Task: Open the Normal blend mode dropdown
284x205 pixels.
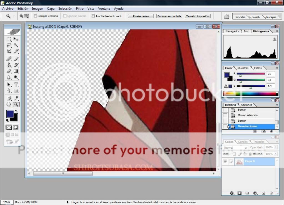Action: click(x=235, y=148)
